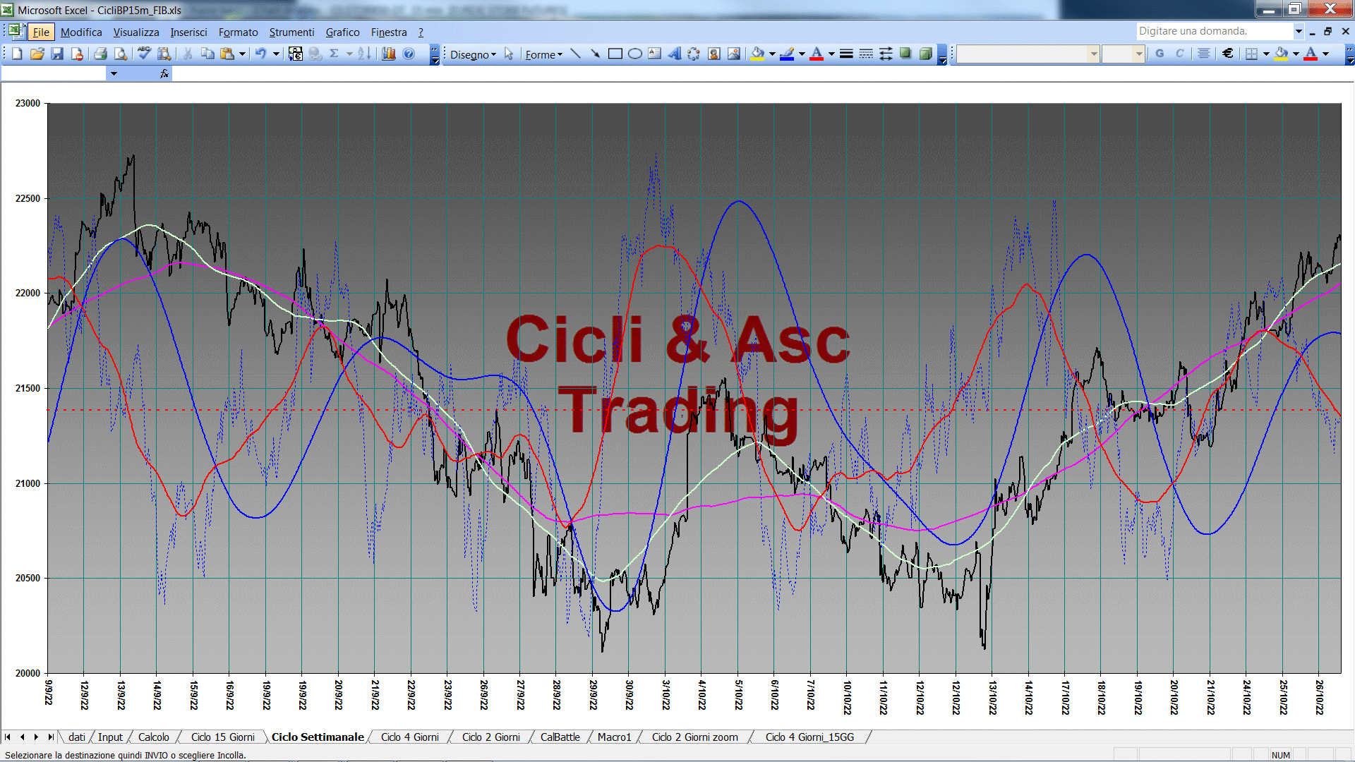Insert AutoSum with the sigma icon
Screen dimensions: 1355x762
[x=335, y=54]
